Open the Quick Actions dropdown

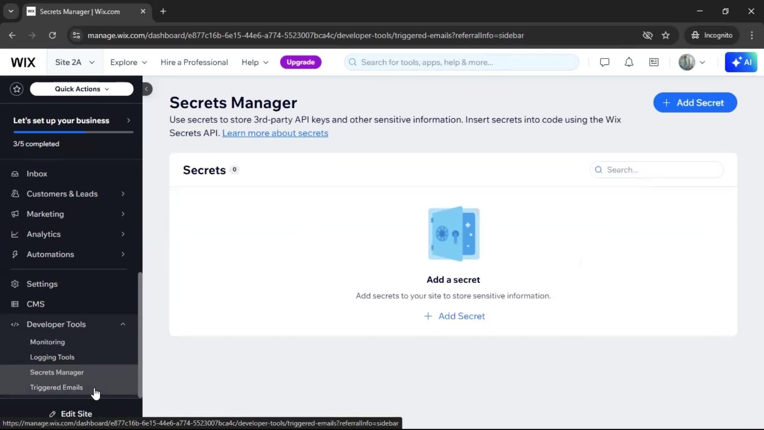tap(82, 89)
